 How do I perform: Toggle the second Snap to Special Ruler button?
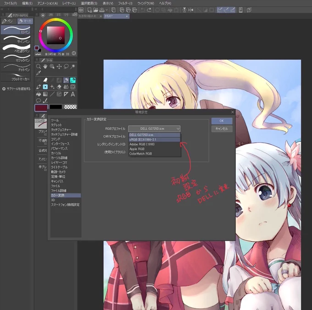pyautogui.click(x=226, y=10)
